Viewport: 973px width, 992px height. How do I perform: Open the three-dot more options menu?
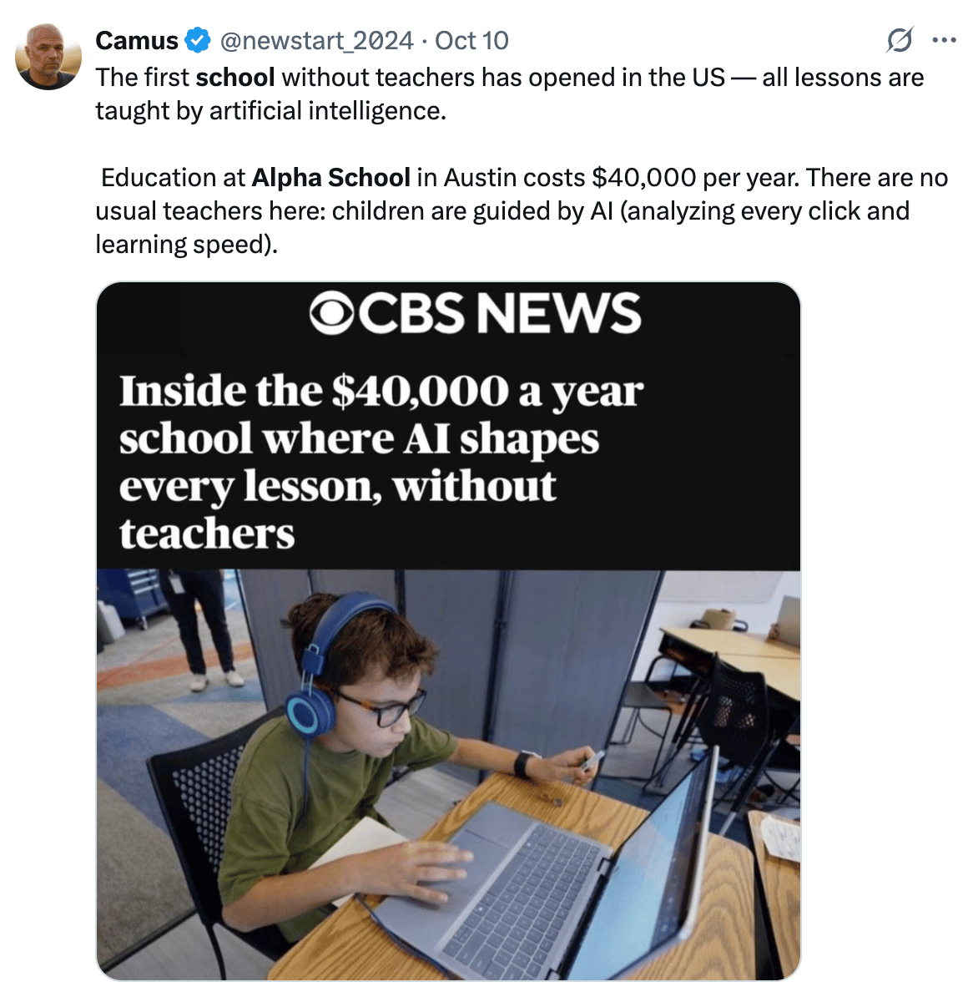coord(944,40)
